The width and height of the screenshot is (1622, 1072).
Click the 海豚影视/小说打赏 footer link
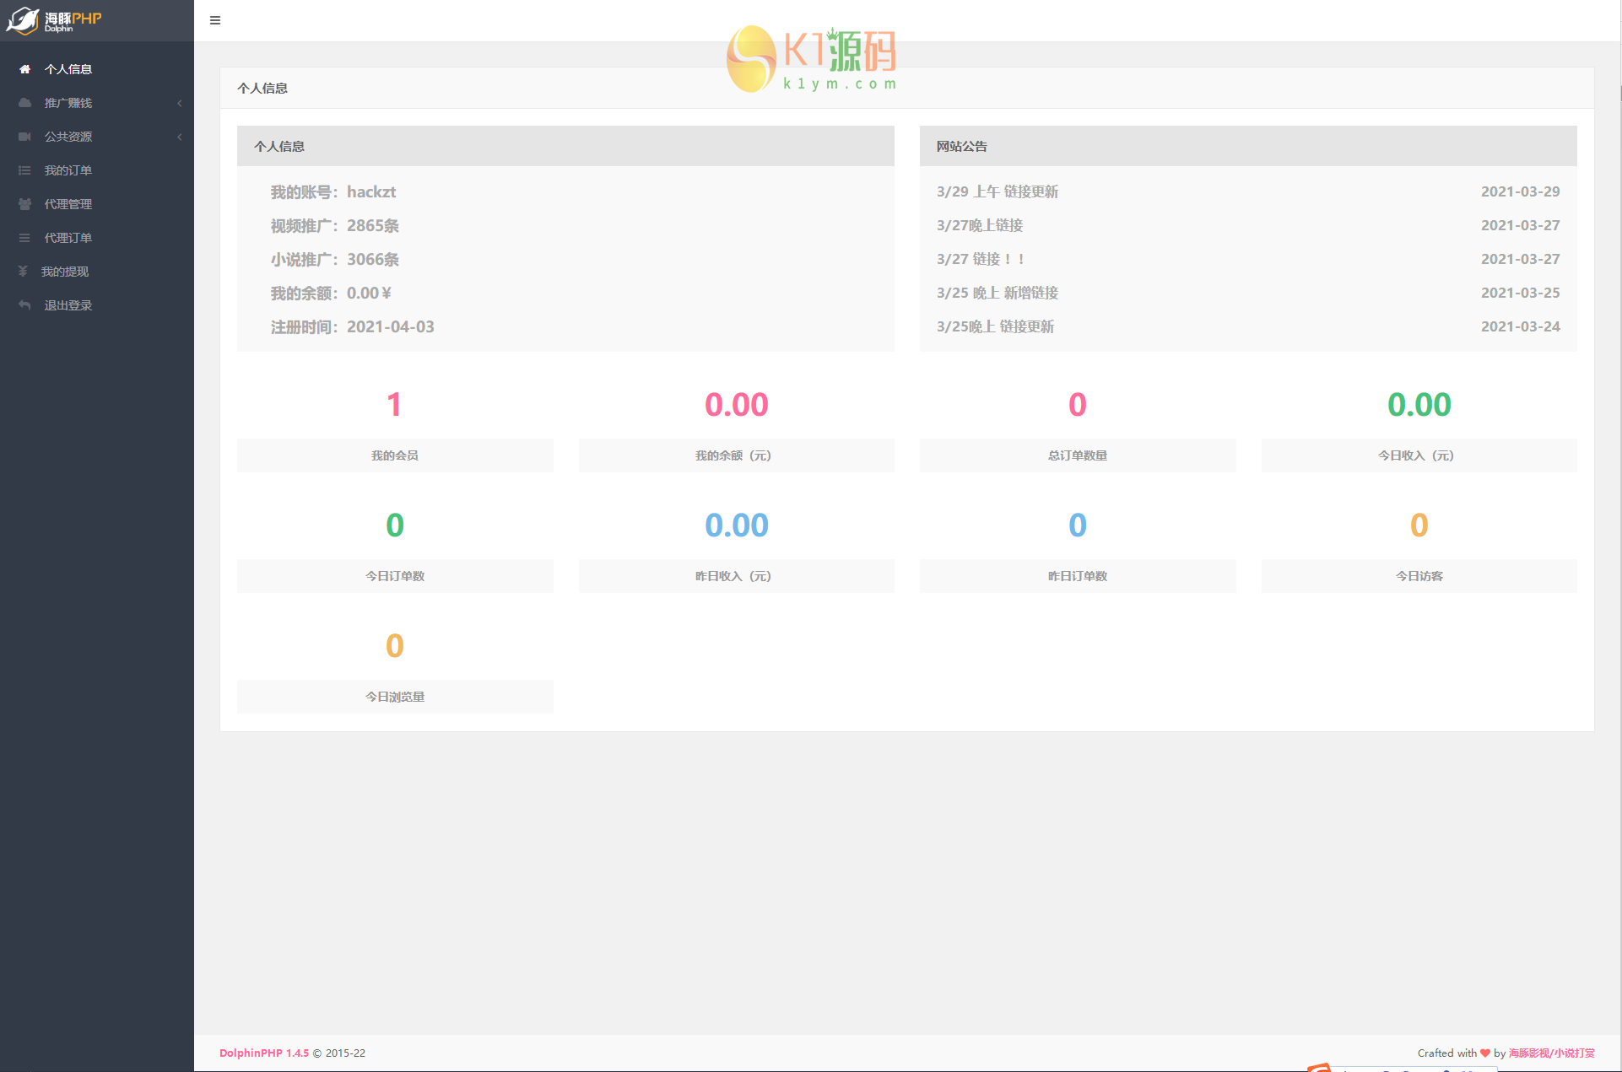click(1551, 1053)
